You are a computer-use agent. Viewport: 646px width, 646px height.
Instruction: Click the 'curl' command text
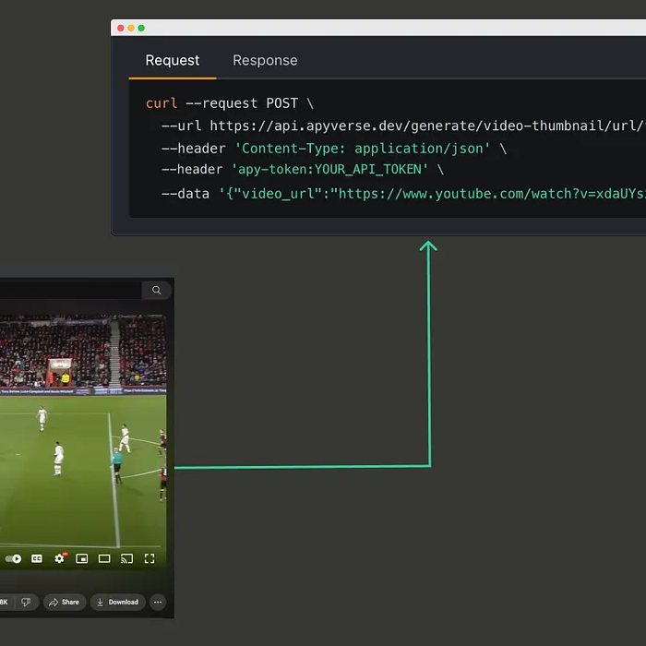161,103
